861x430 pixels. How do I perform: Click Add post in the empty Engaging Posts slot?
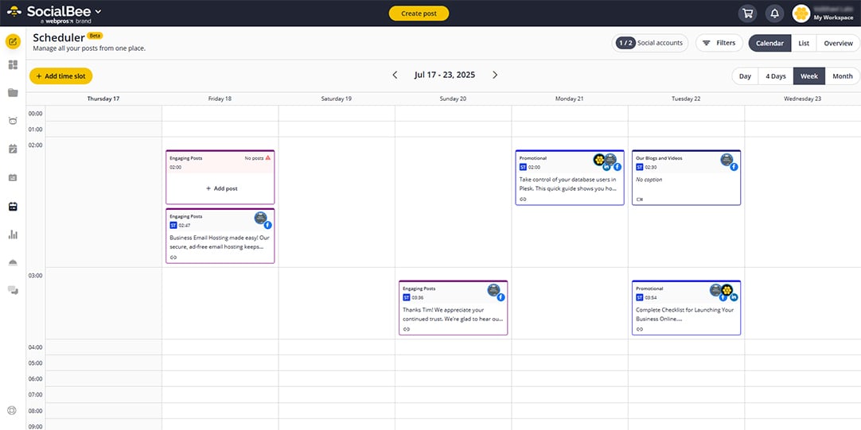click(222, 188)
